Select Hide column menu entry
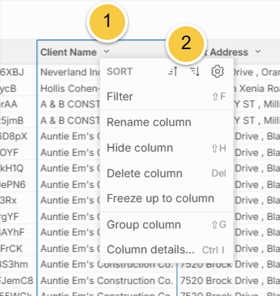Image resolution: width=280 pixels, height=296 pixels. [x=167, y=148]
